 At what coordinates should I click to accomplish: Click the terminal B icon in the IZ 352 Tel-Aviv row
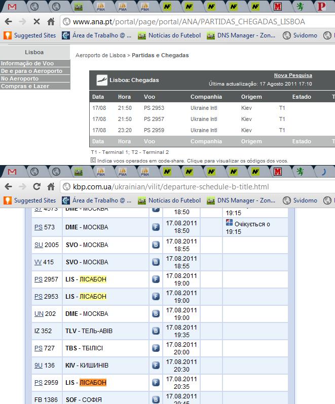pyautogui.click(x=156, y=331)
